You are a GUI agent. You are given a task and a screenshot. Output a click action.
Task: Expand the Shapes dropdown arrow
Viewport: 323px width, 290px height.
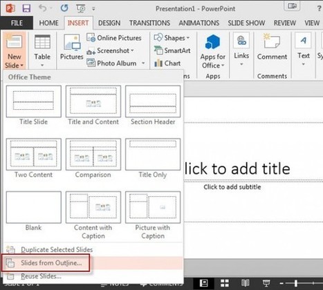[188, 38]
